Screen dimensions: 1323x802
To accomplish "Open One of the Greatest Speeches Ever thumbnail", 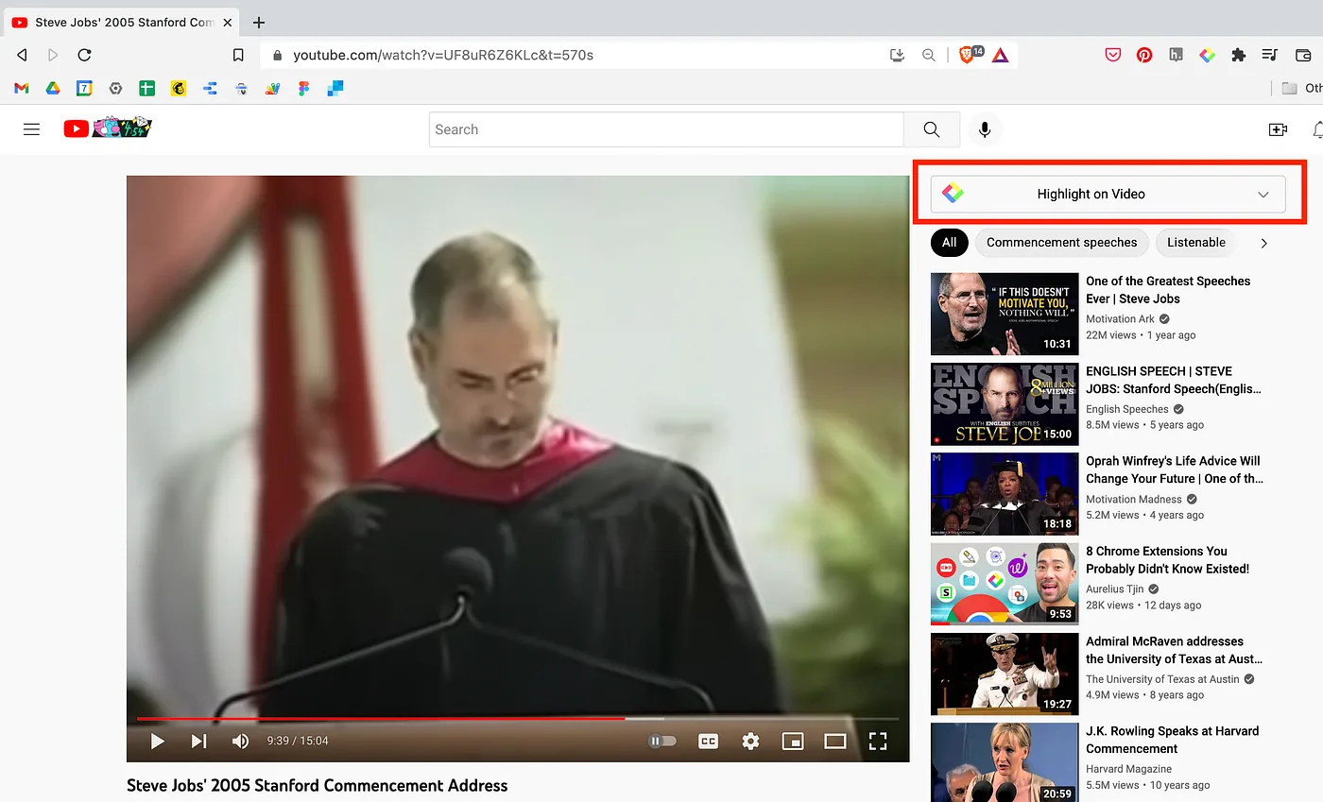I will (x=1005, y=314).
